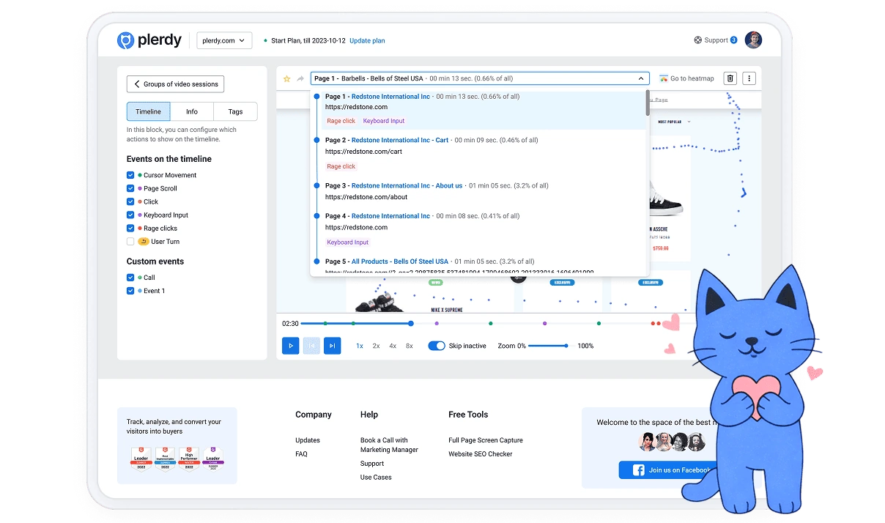This screenshot has width=885, height=523.
Task: Switch to the Info tab
Action: pyautogui.click(x=192, y=111)
